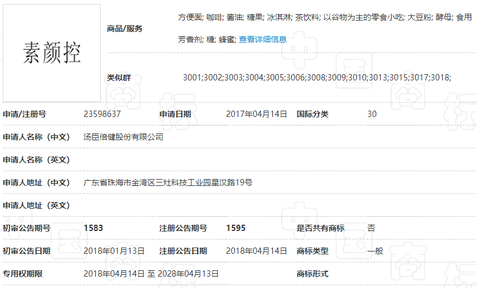Click the 注册公告日期 label

tap(183, 251)
